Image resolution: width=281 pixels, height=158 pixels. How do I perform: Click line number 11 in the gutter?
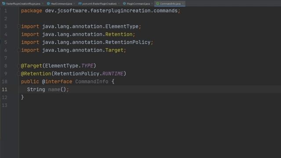coord(4,90)
